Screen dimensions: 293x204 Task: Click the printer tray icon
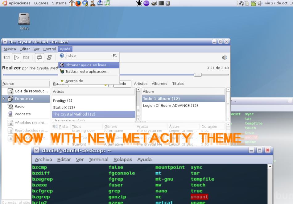point(247,3)
